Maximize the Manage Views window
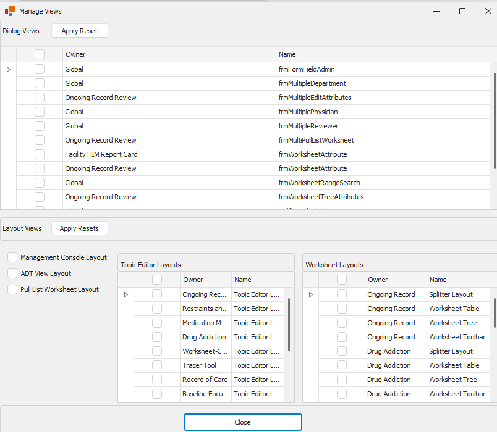The image size is (497, 432). click(462, 11)
